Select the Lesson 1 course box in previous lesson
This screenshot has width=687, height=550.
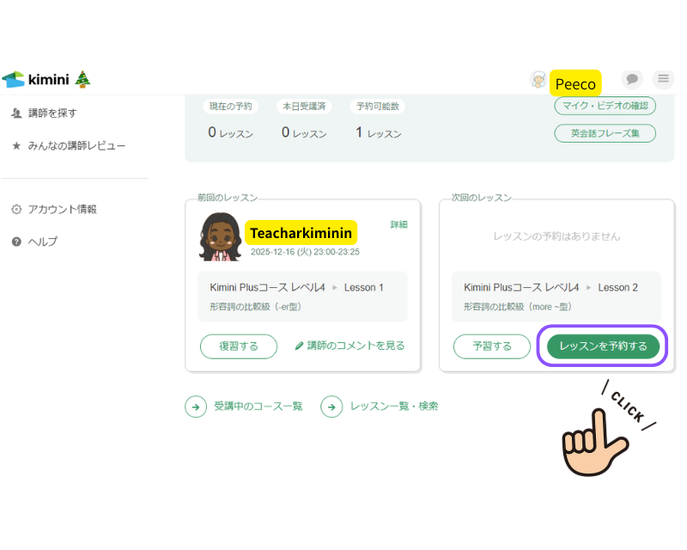tap(302, 296)
